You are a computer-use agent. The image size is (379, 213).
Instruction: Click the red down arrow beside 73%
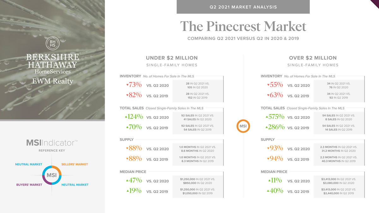(x=127, y=85)
